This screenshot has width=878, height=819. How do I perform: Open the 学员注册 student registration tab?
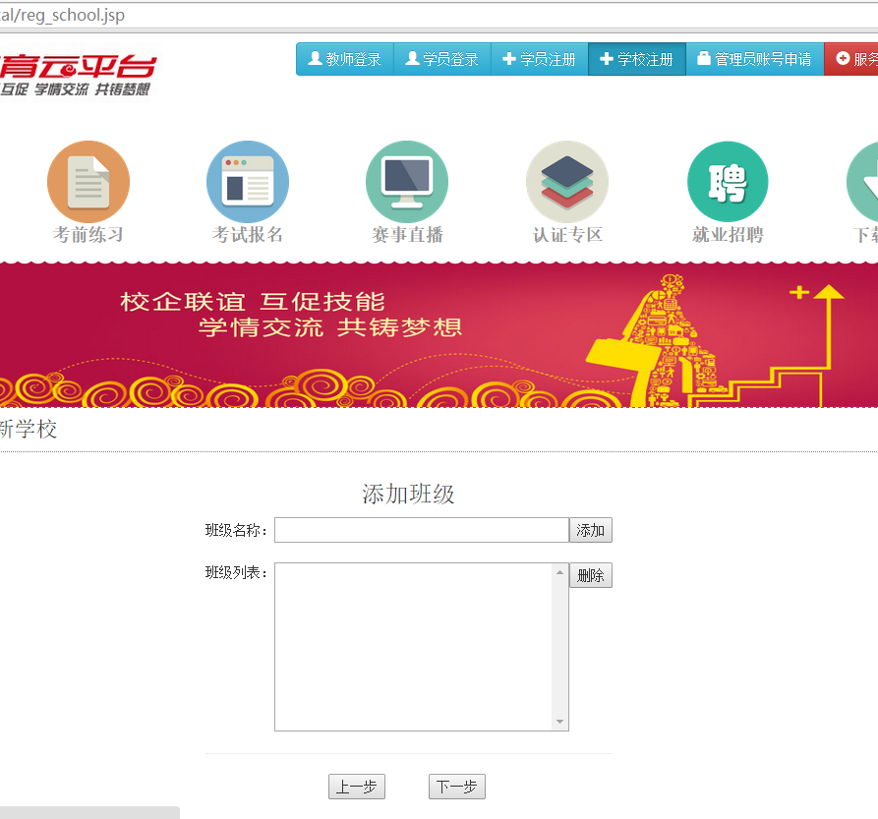pyautogui.click(x=539, y=59)
